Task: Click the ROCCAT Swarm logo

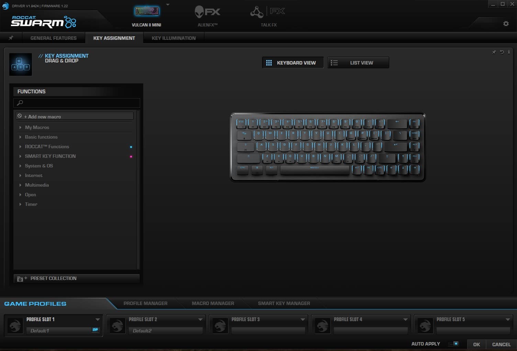Action: coord(44,22)
